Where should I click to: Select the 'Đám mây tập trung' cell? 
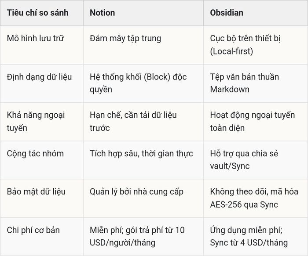point(125,38)
